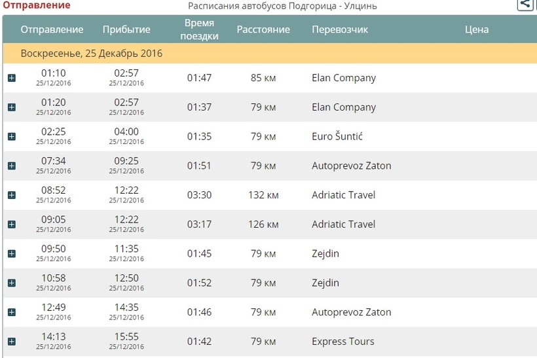Expand the 01:10 Elan Company departure row
Image resolution: width=537 pixels, height=358 pixels.
11,78
